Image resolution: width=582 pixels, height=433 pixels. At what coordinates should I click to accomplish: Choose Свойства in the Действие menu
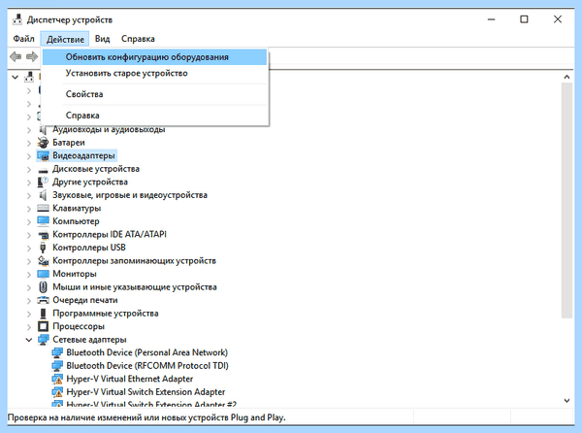pos(154,94)
